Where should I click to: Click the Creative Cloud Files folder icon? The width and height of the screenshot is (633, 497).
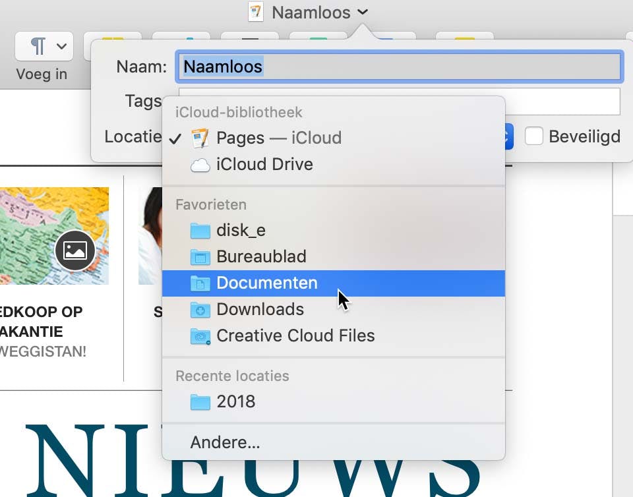(x=200, y=336)
